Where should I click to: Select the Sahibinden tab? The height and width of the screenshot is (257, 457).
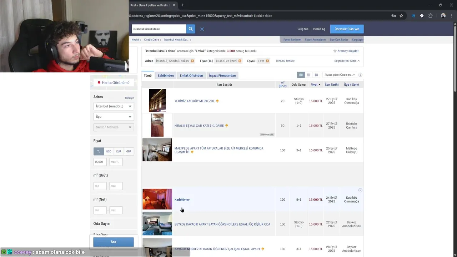click(x=166, y=75)
